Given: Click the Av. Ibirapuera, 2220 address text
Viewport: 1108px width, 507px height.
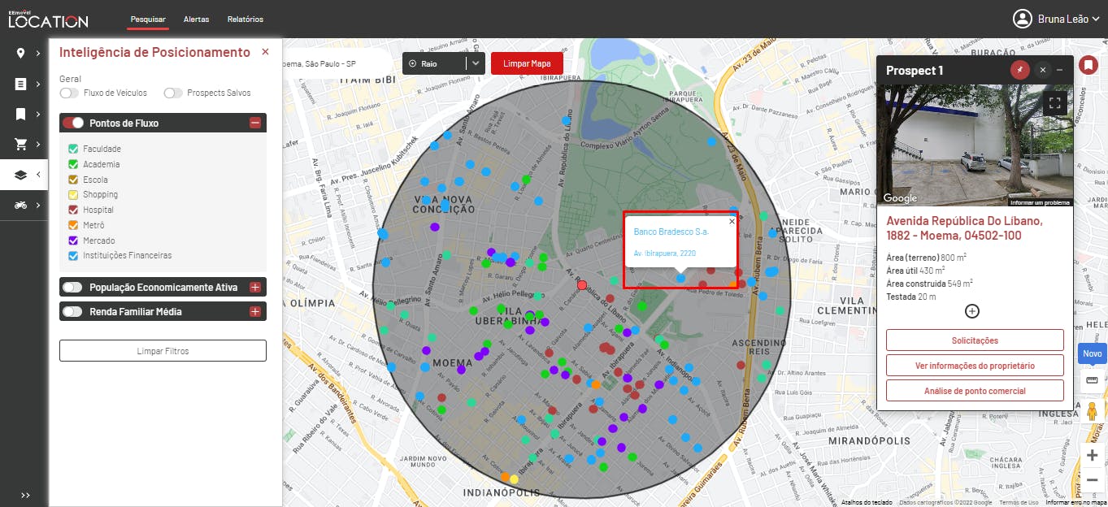Looking at the screenshot, I should point(665,253).
